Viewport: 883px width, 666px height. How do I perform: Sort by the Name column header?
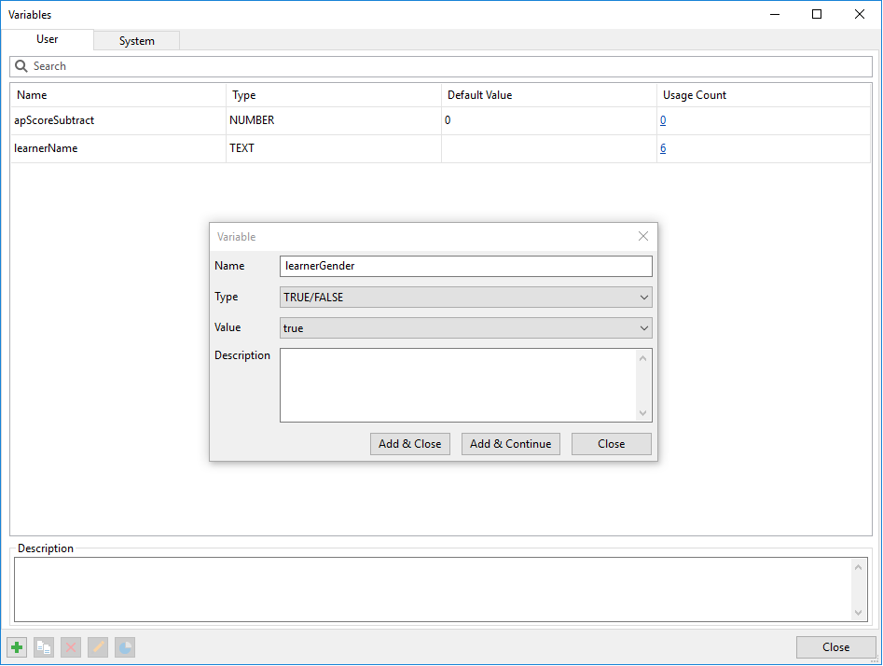(x=118, y=95)
